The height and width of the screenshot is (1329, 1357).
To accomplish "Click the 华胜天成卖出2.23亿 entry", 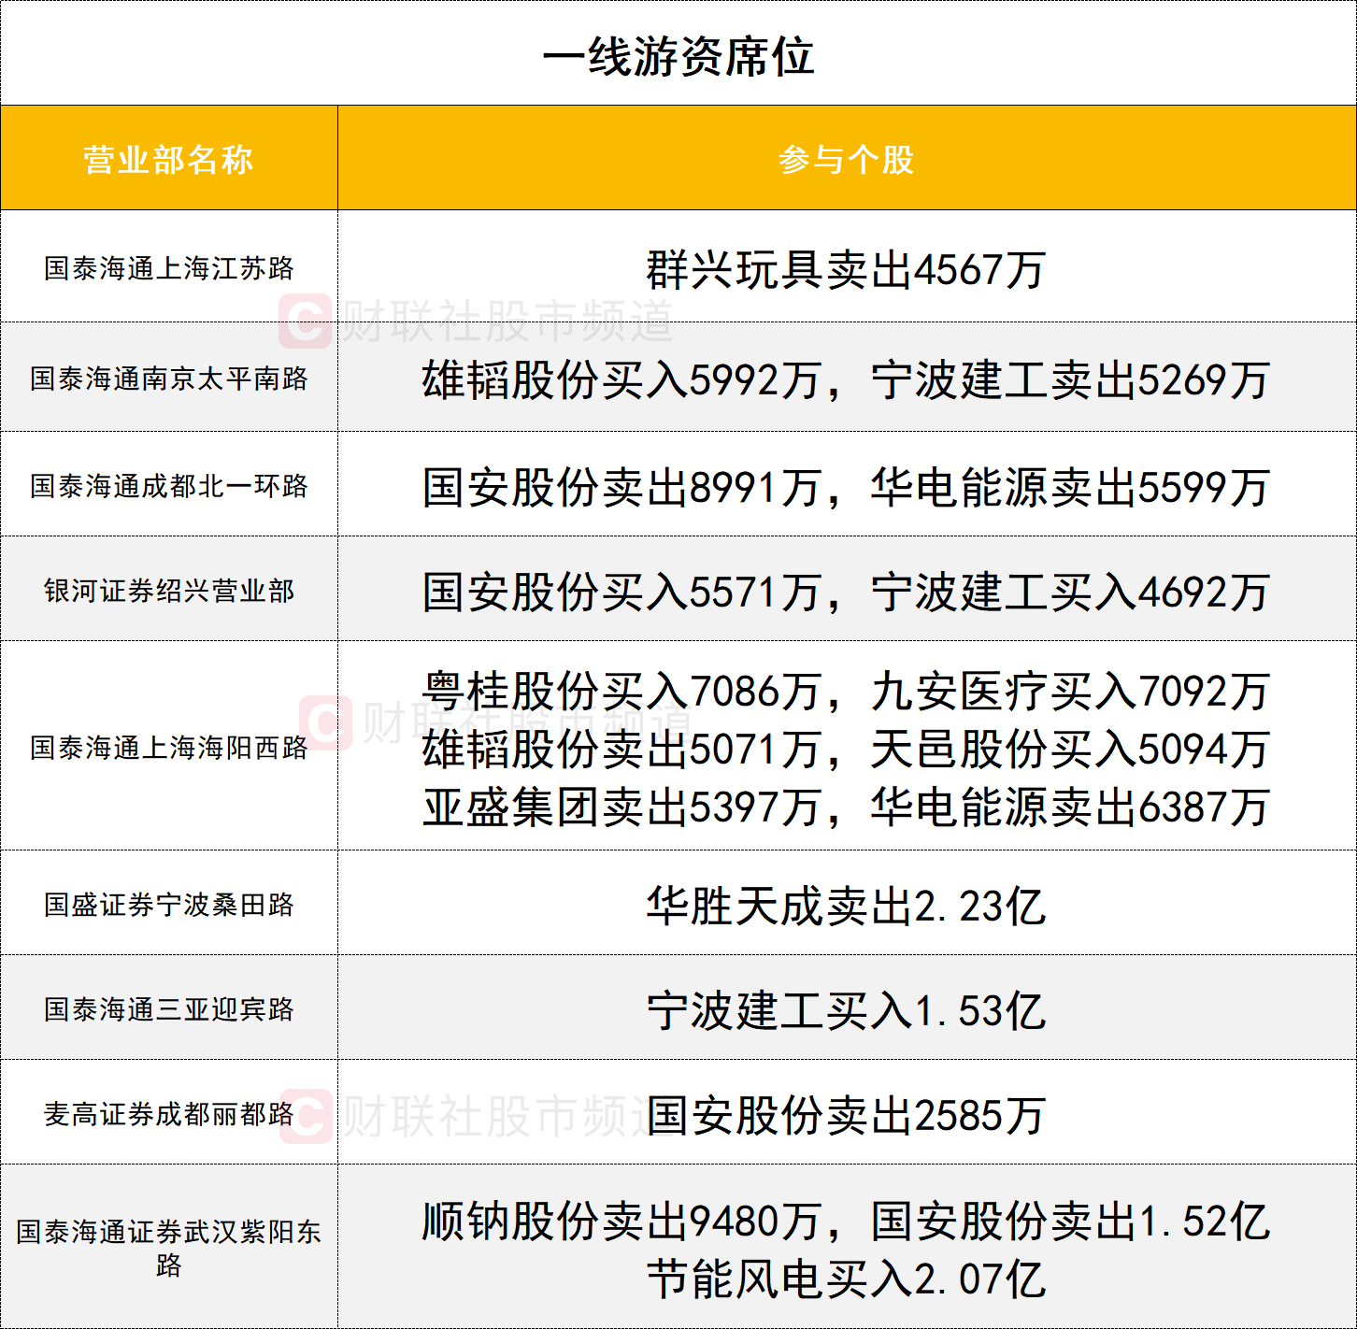I will (846, 907).
